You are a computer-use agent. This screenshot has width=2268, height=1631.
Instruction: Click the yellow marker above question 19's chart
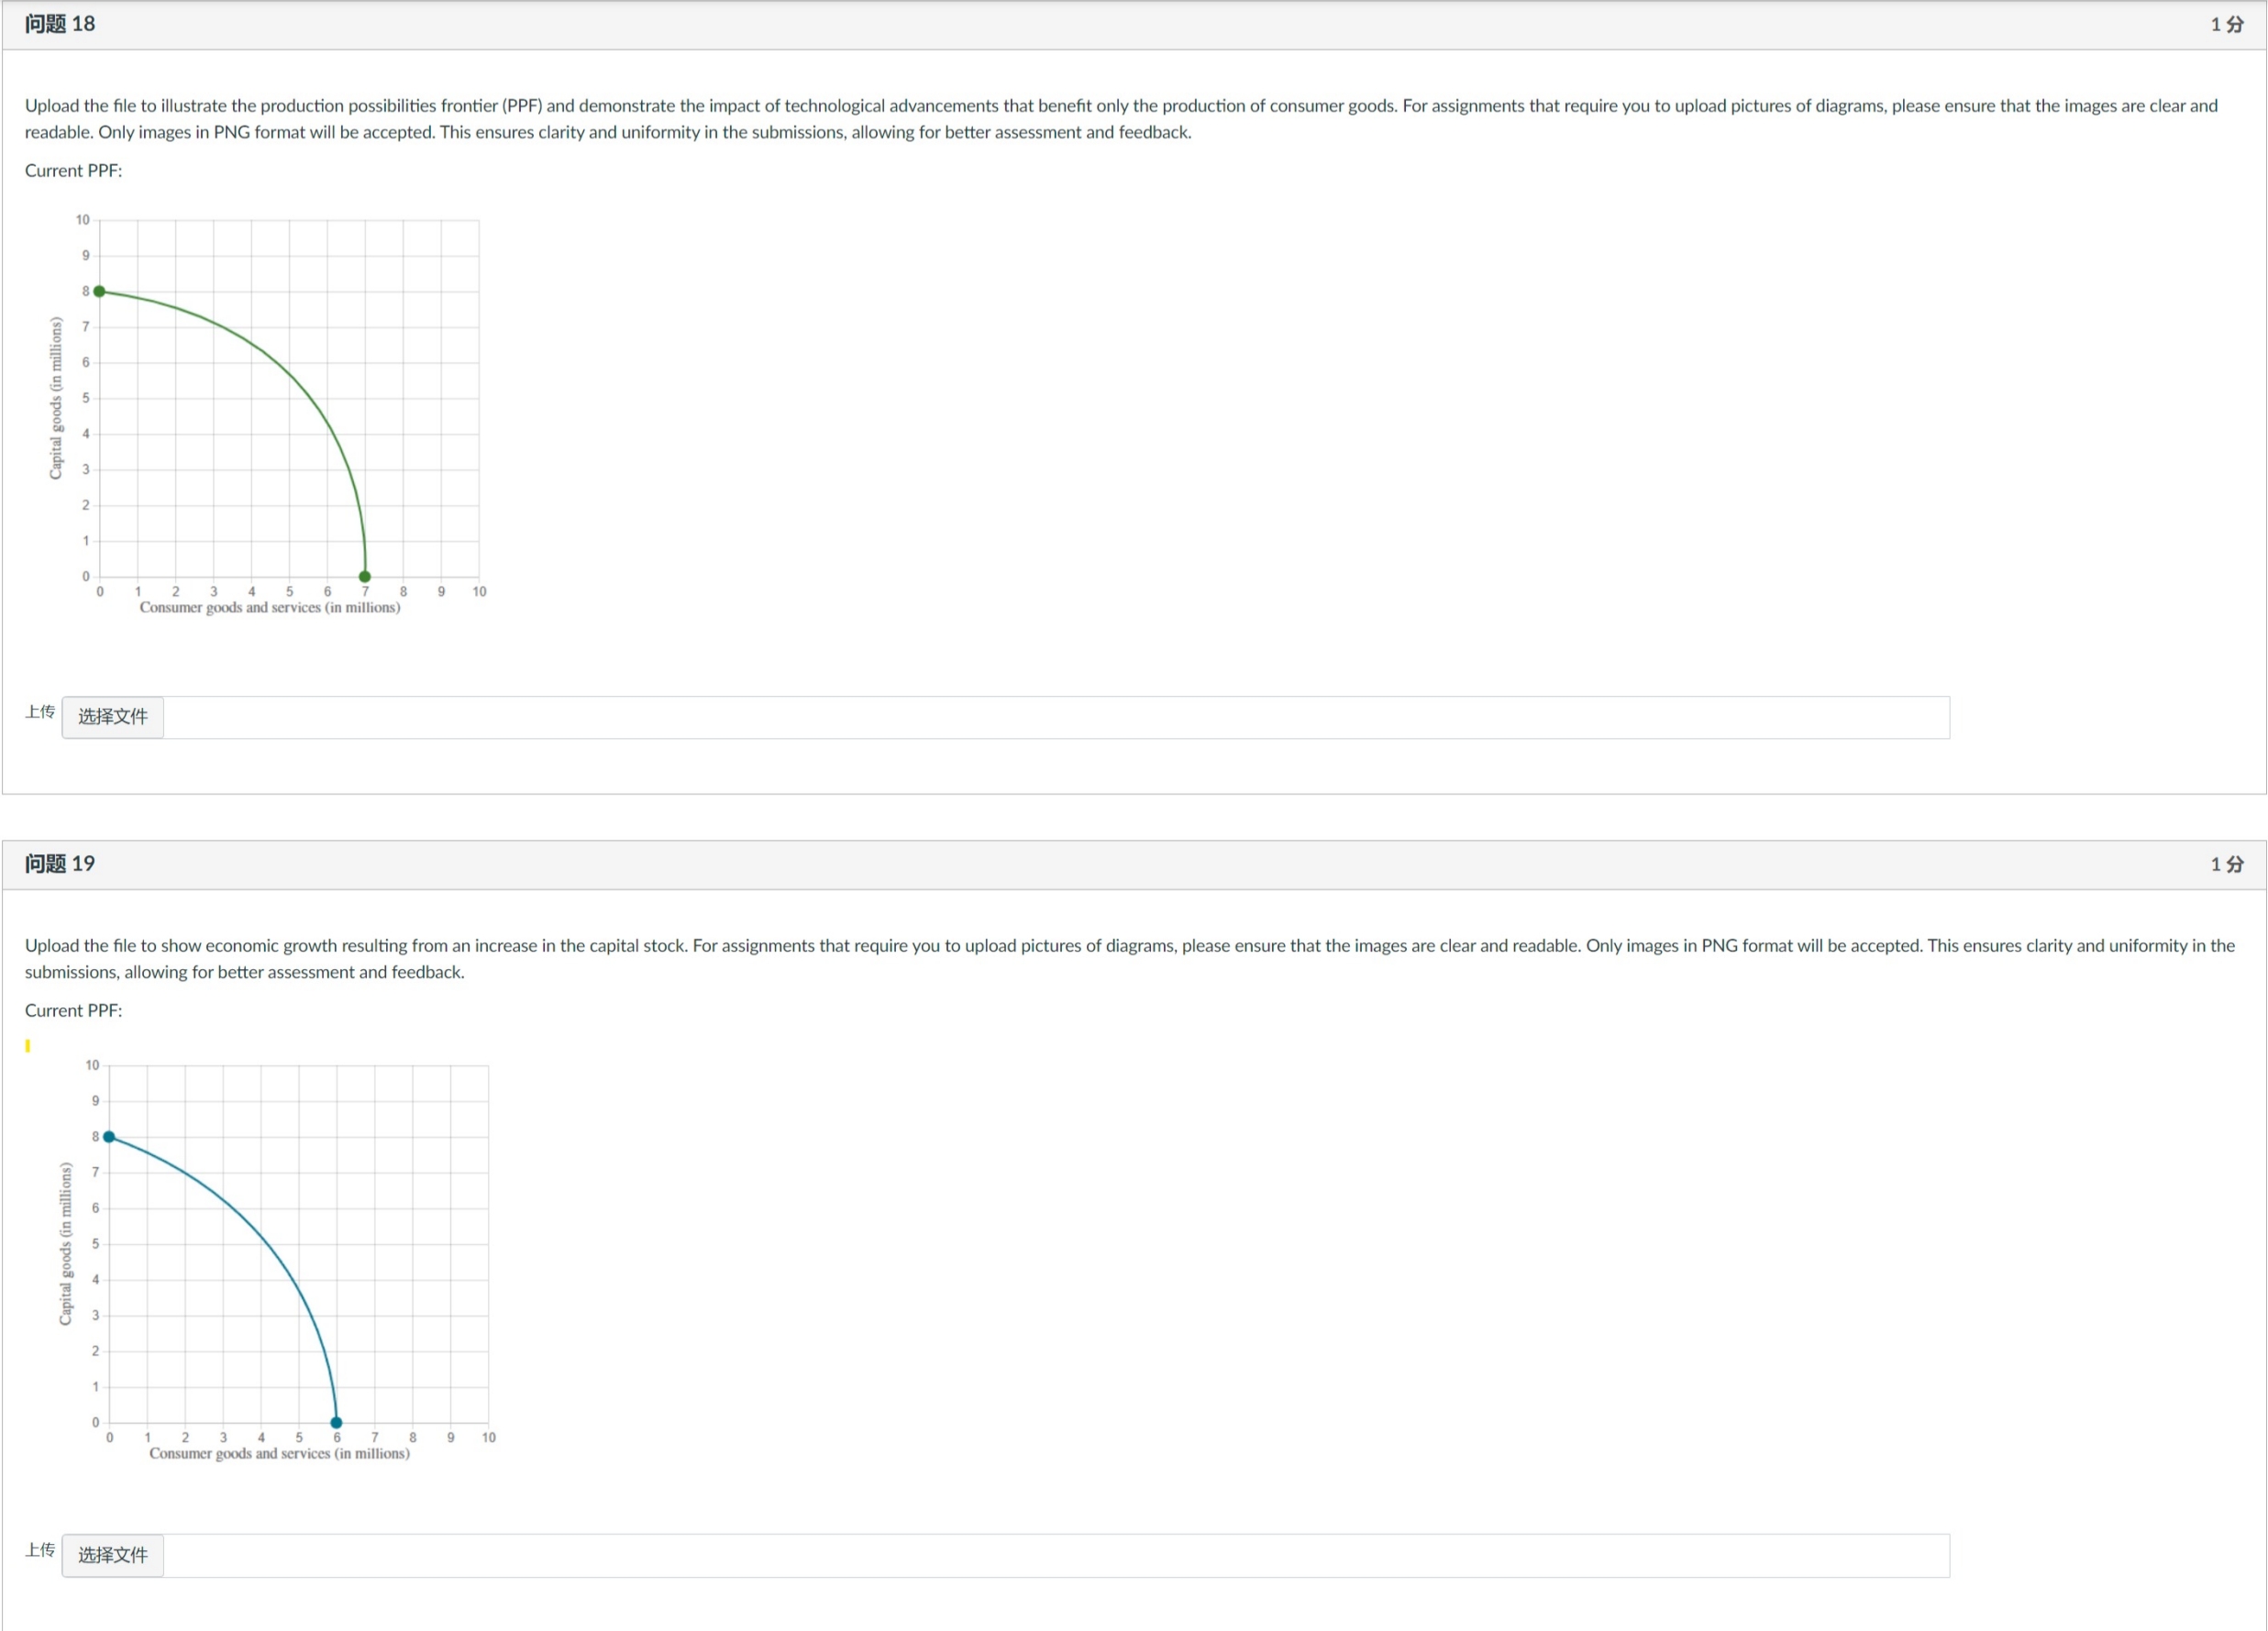[28, 1045]
